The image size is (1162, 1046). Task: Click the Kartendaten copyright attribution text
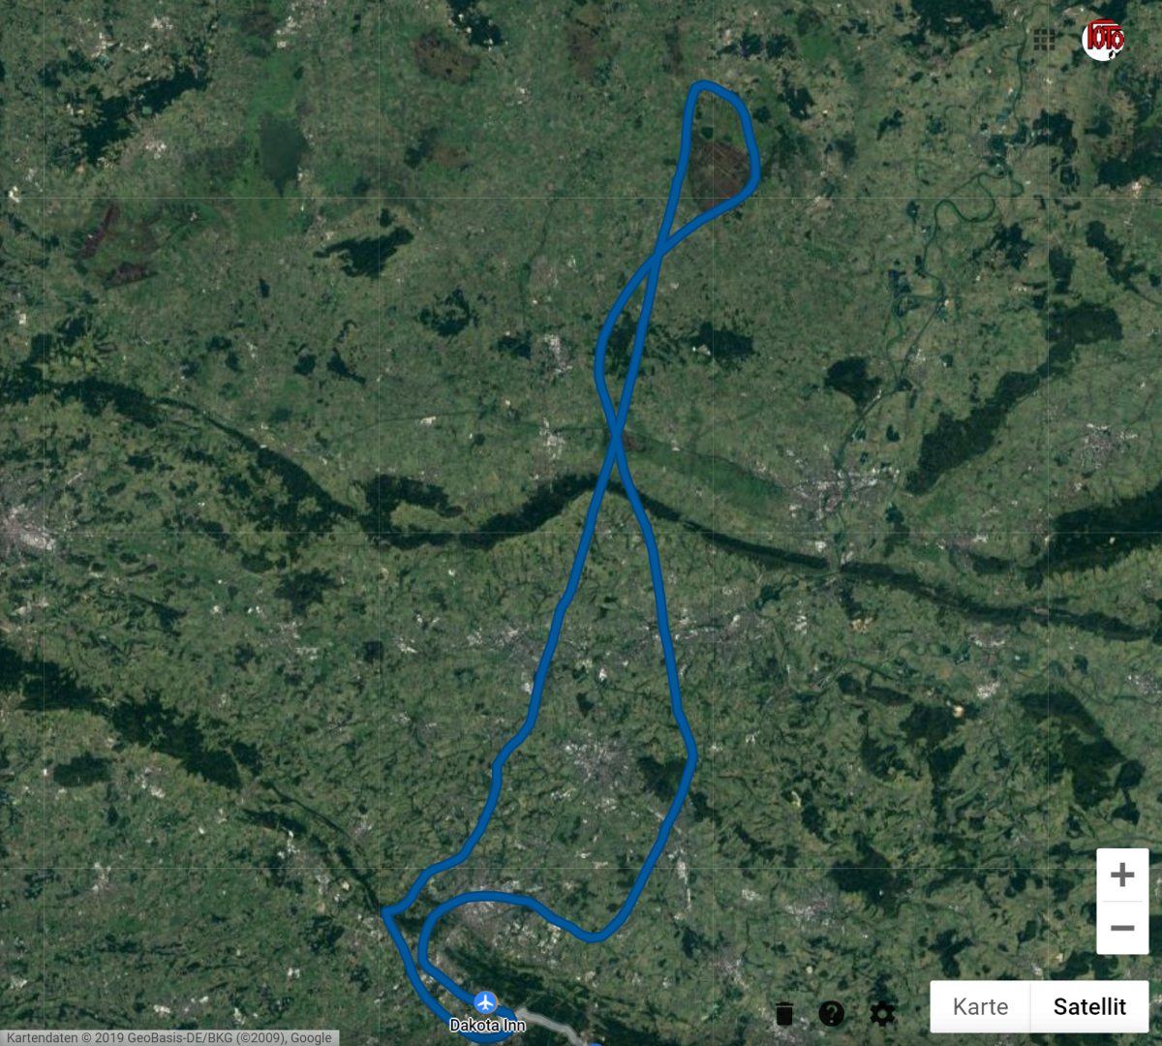coord(168,1037)
